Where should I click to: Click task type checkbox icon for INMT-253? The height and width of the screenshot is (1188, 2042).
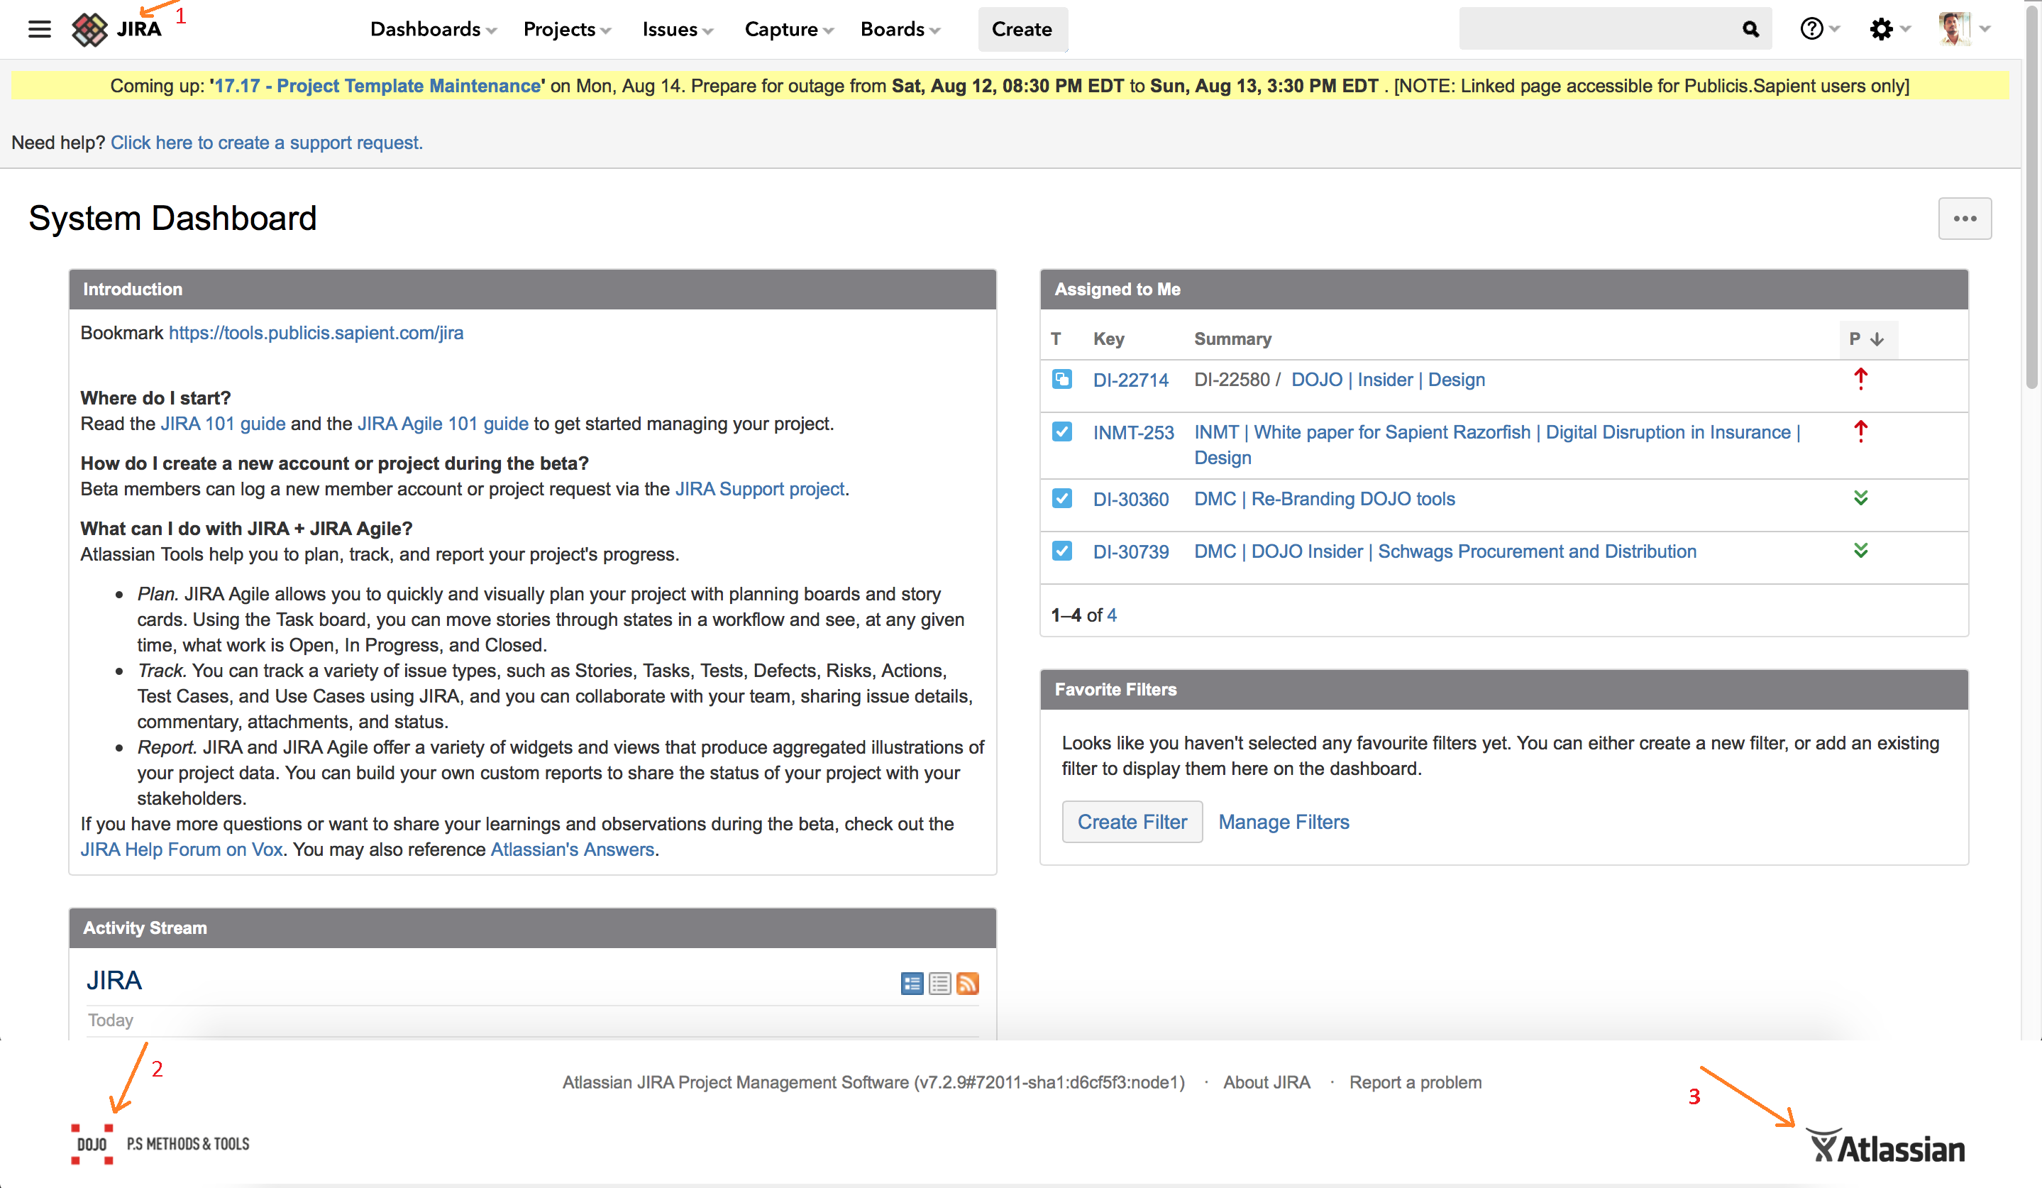coord(1061,431)
